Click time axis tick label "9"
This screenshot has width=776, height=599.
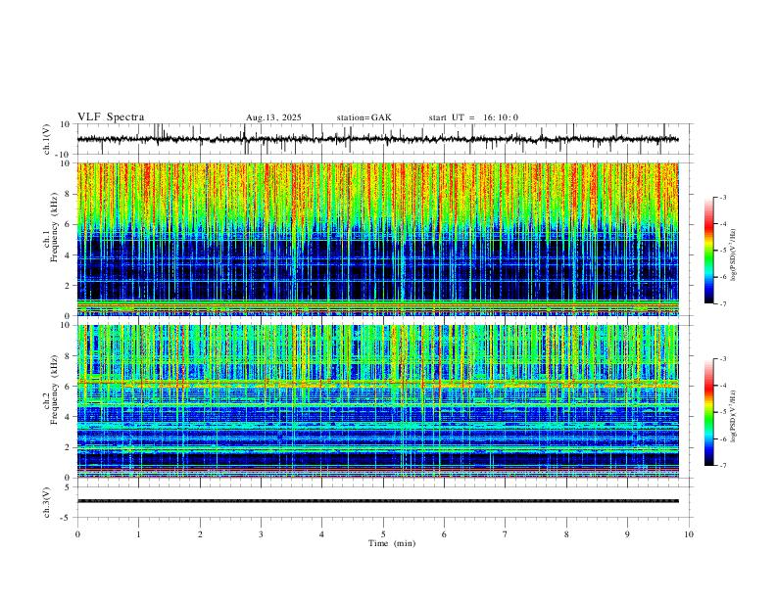coord(627,534)
